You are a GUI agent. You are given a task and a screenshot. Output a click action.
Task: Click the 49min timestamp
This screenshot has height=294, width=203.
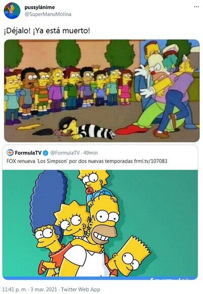(90, 153)
